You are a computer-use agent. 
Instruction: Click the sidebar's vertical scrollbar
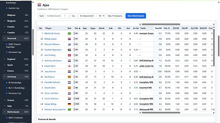click(33, 42)
